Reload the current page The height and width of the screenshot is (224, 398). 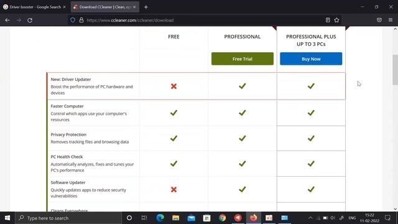(30, 20)
